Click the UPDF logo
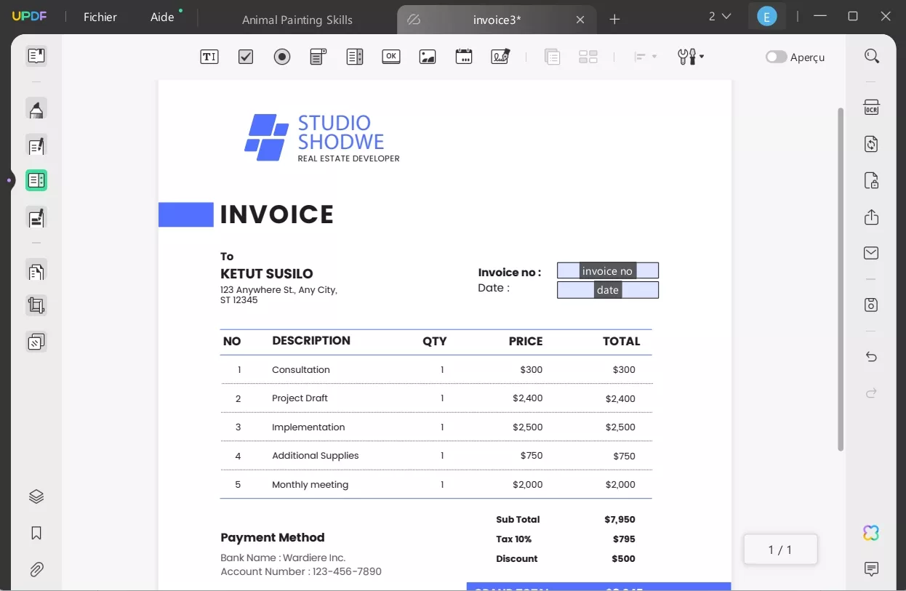Screen dimensions: 906x591 [x=29, y=16]
